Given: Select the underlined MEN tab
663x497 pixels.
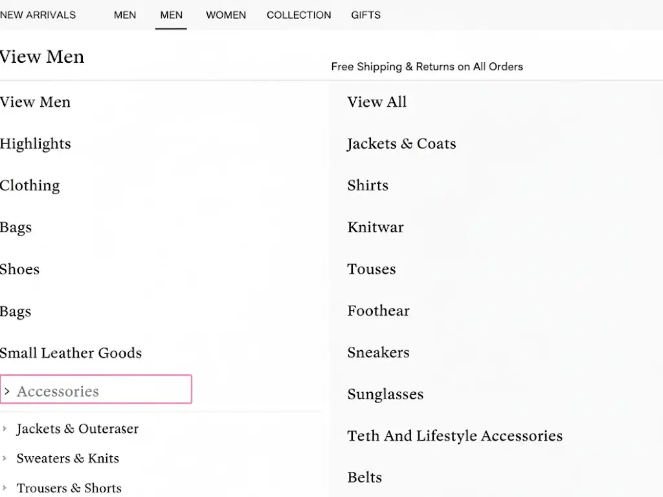Looking at the screenshot, I should 171,15.
